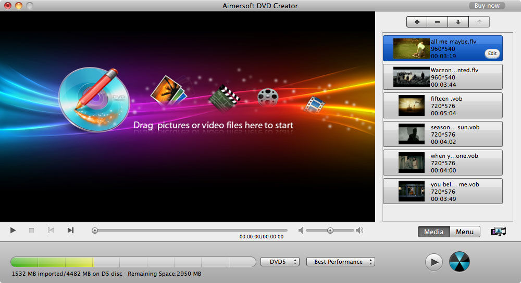
Task: Click the Buy now button
Action: (487, 6)
